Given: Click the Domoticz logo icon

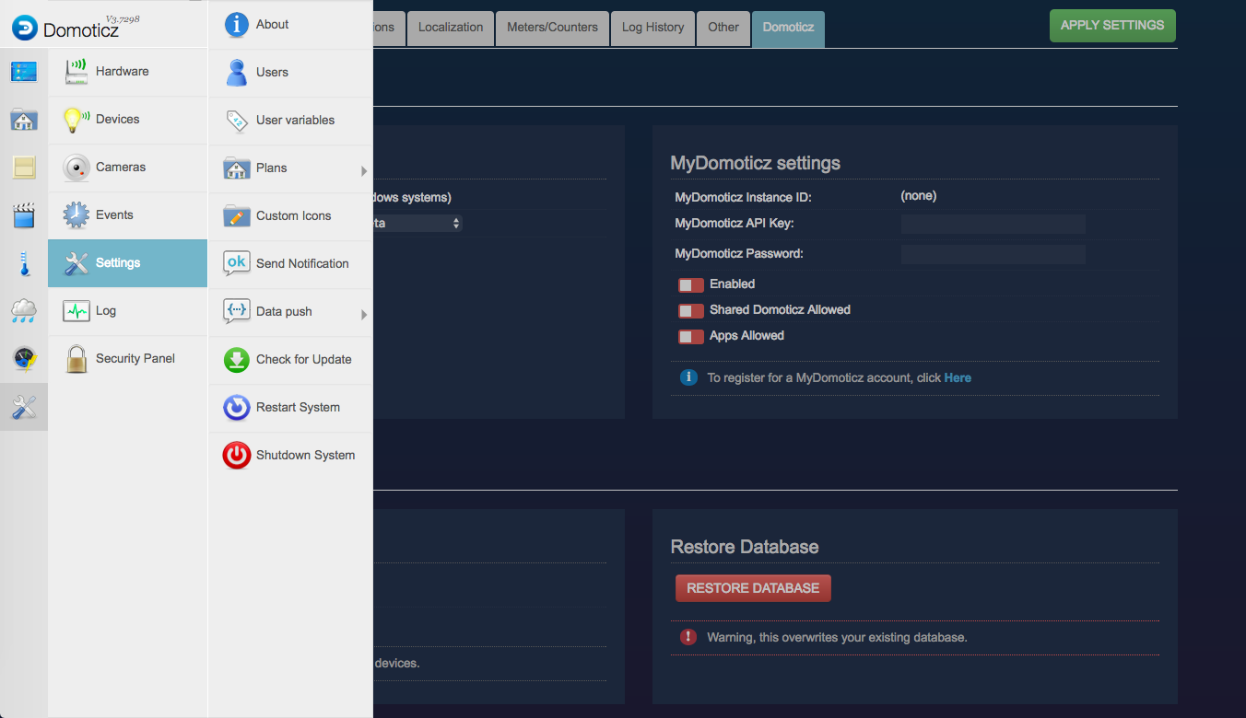Looking at the screenshot, I should coord(25,28).
